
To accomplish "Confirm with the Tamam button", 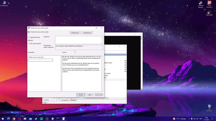I will pos(81,95).
